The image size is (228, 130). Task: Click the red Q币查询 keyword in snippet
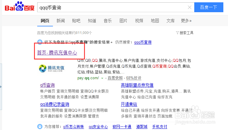(x=159, y=66)
